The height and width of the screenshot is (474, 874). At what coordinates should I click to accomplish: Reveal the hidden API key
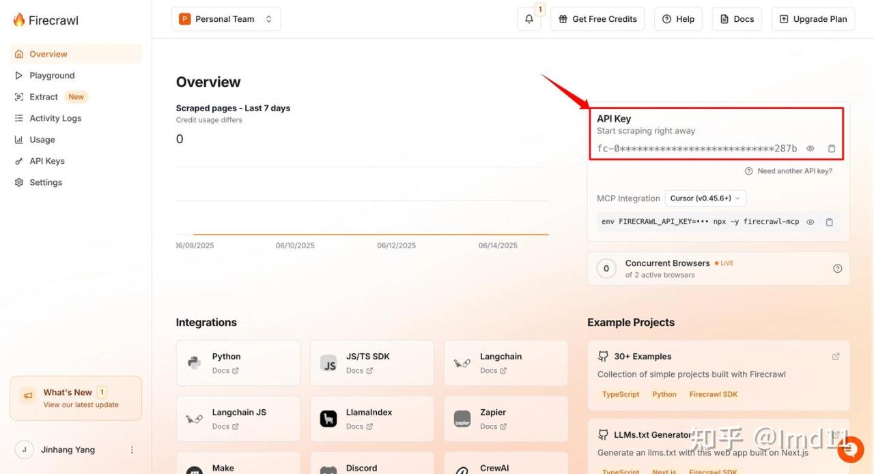(x=810, y=149)
